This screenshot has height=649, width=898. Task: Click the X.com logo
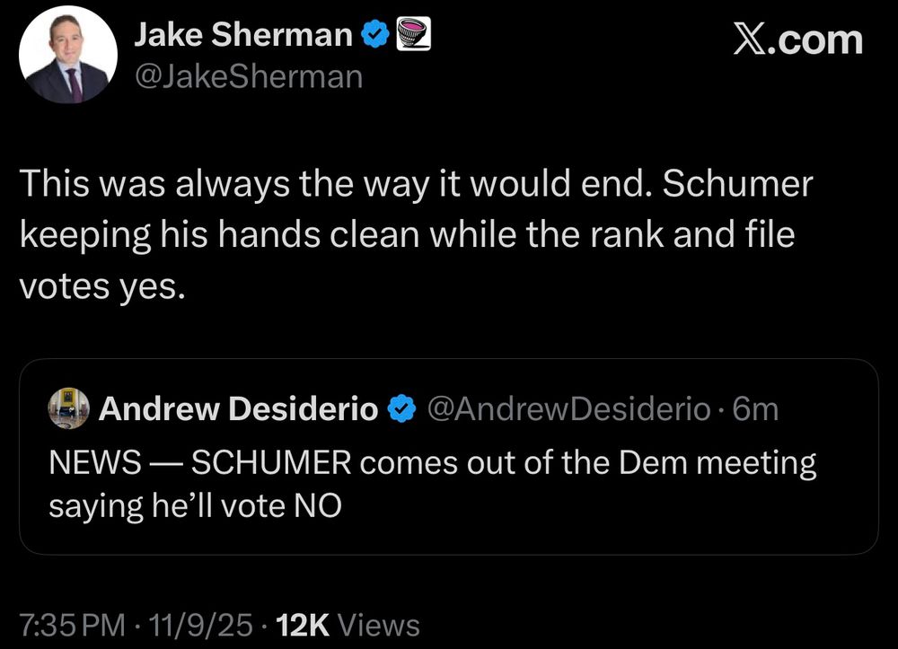pyautogui.click(x=797, y=39)
